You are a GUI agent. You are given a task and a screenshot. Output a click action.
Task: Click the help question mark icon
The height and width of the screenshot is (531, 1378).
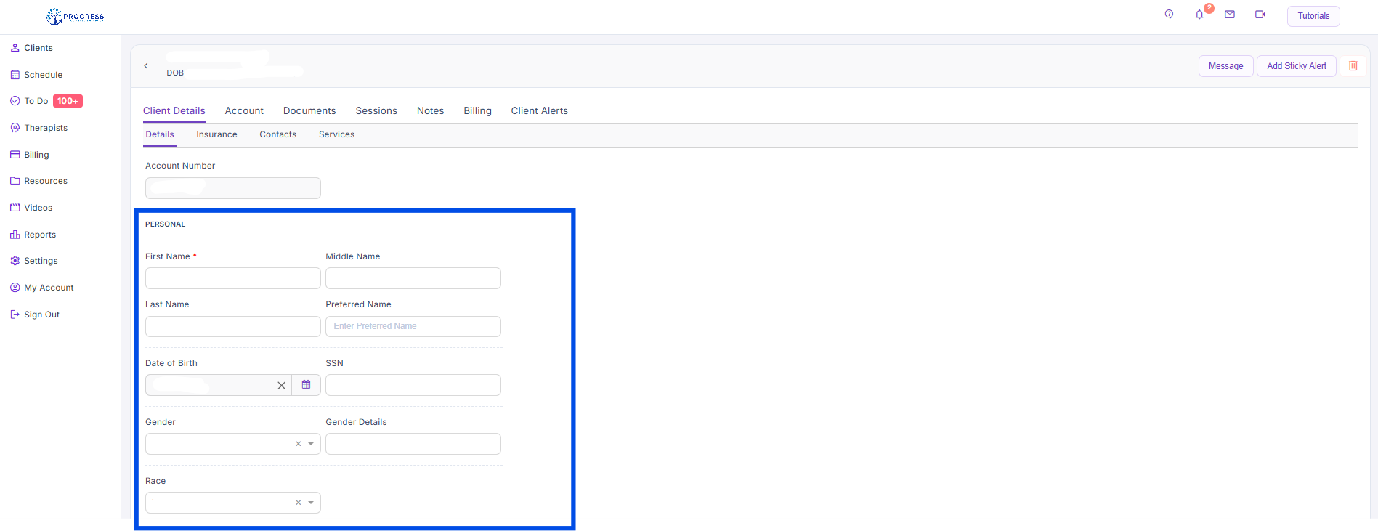[1169, 15]
